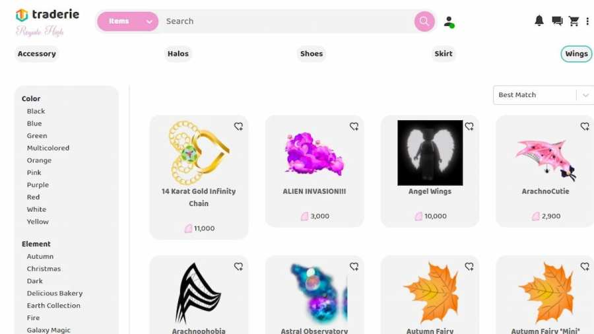Open the shopping cart
Image resolution: width=594 pixels, height=334 pixels.
(x=574, y=21)
